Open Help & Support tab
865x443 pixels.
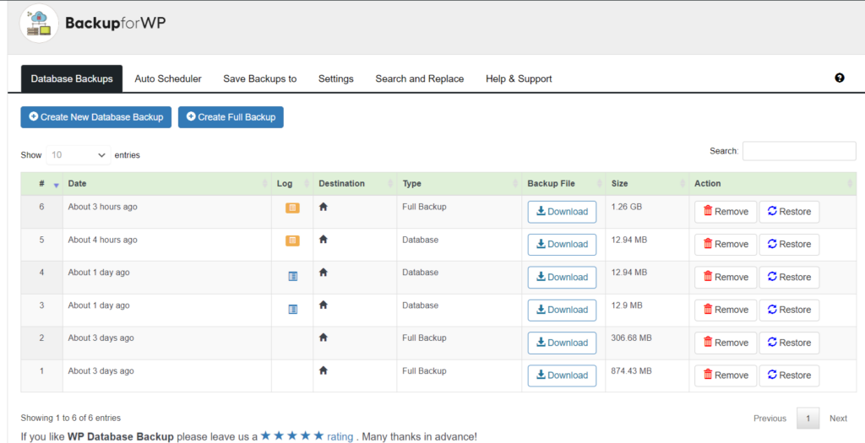point(520,78)
